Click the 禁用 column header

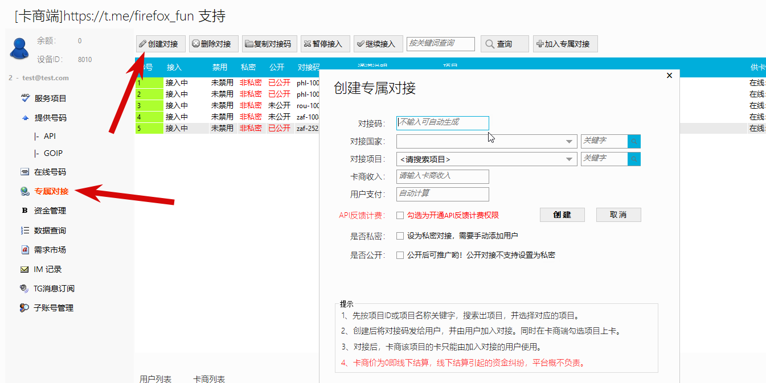pyautogui.click(x=220, y=67)
